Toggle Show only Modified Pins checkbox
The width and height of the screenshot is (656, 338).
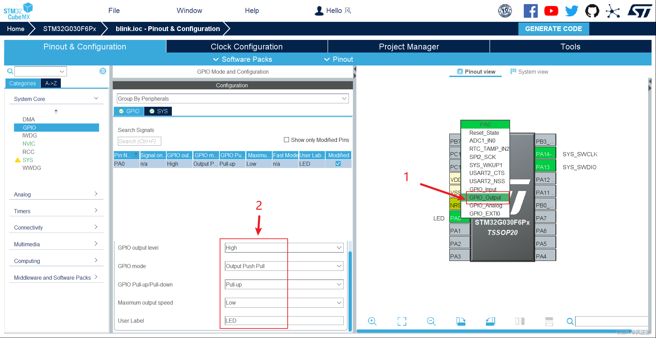pos(286,140)
